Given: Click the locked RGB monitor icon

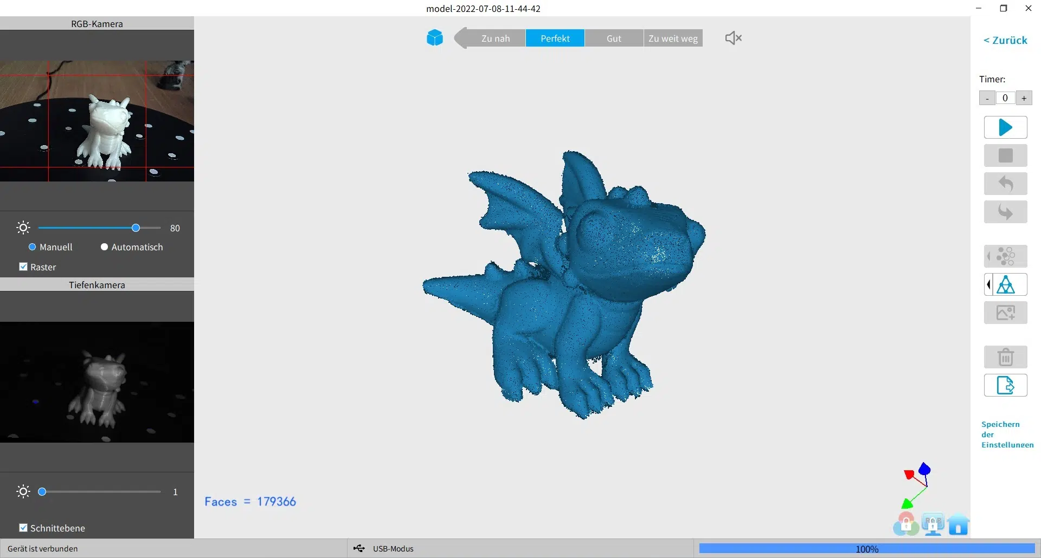Looking at the screenshot, I should click(933, 524).
